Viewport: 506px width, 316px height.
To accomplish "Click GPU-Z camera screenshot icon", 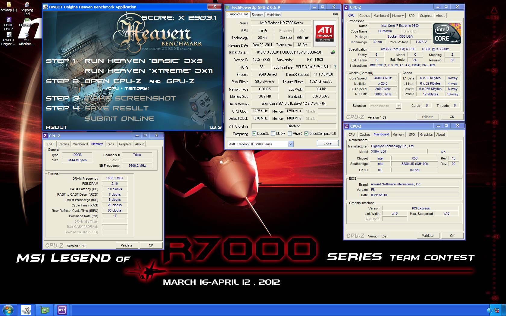I will click(x=335, y=14).
